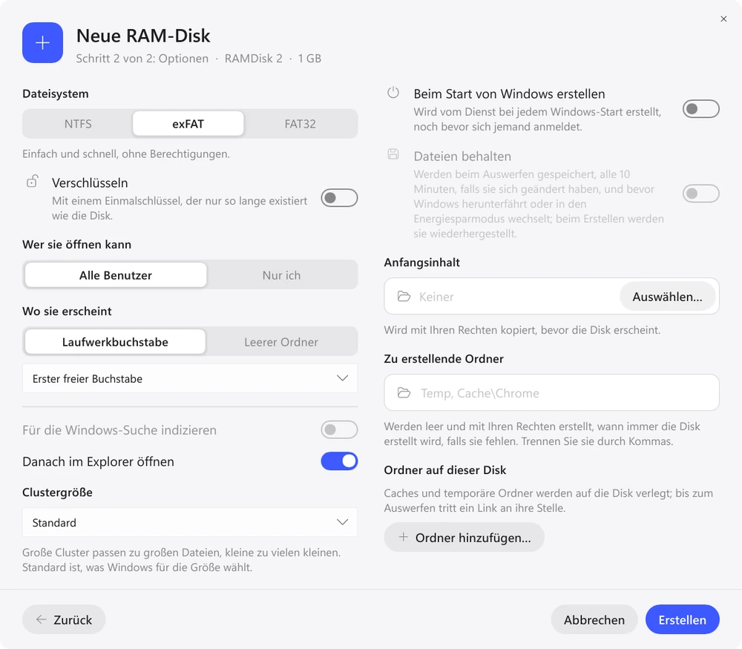Click the Wo sie erscheint heading
Screen dimensions: 742x649
point(67,311)
